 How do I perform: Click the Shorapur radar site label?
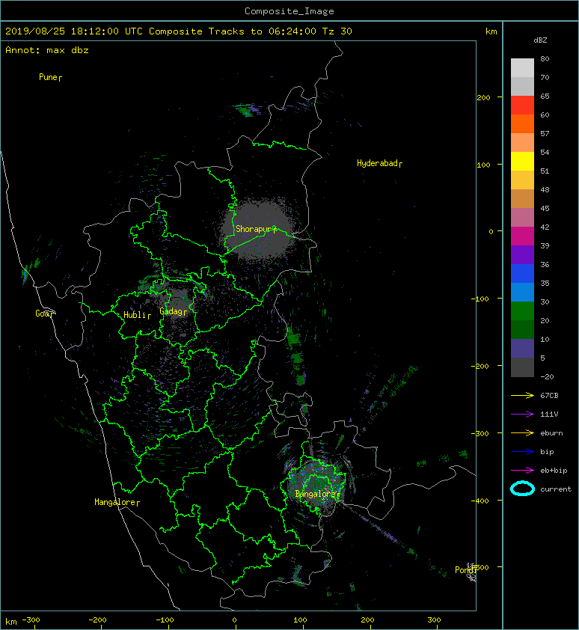pos(256,229)
